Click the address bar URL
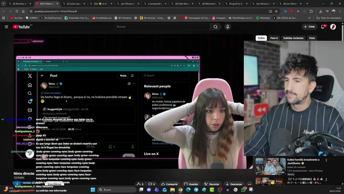Screen dimensions: 344x194 click(x=56, y=11)
